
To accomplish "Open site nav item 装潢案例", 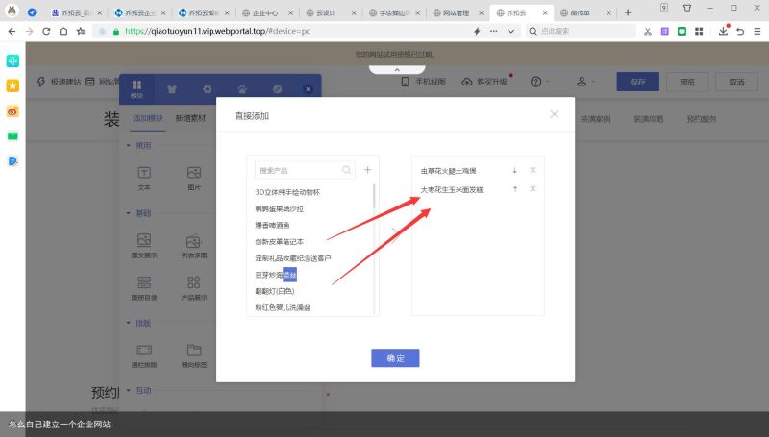I will (595, 119).
